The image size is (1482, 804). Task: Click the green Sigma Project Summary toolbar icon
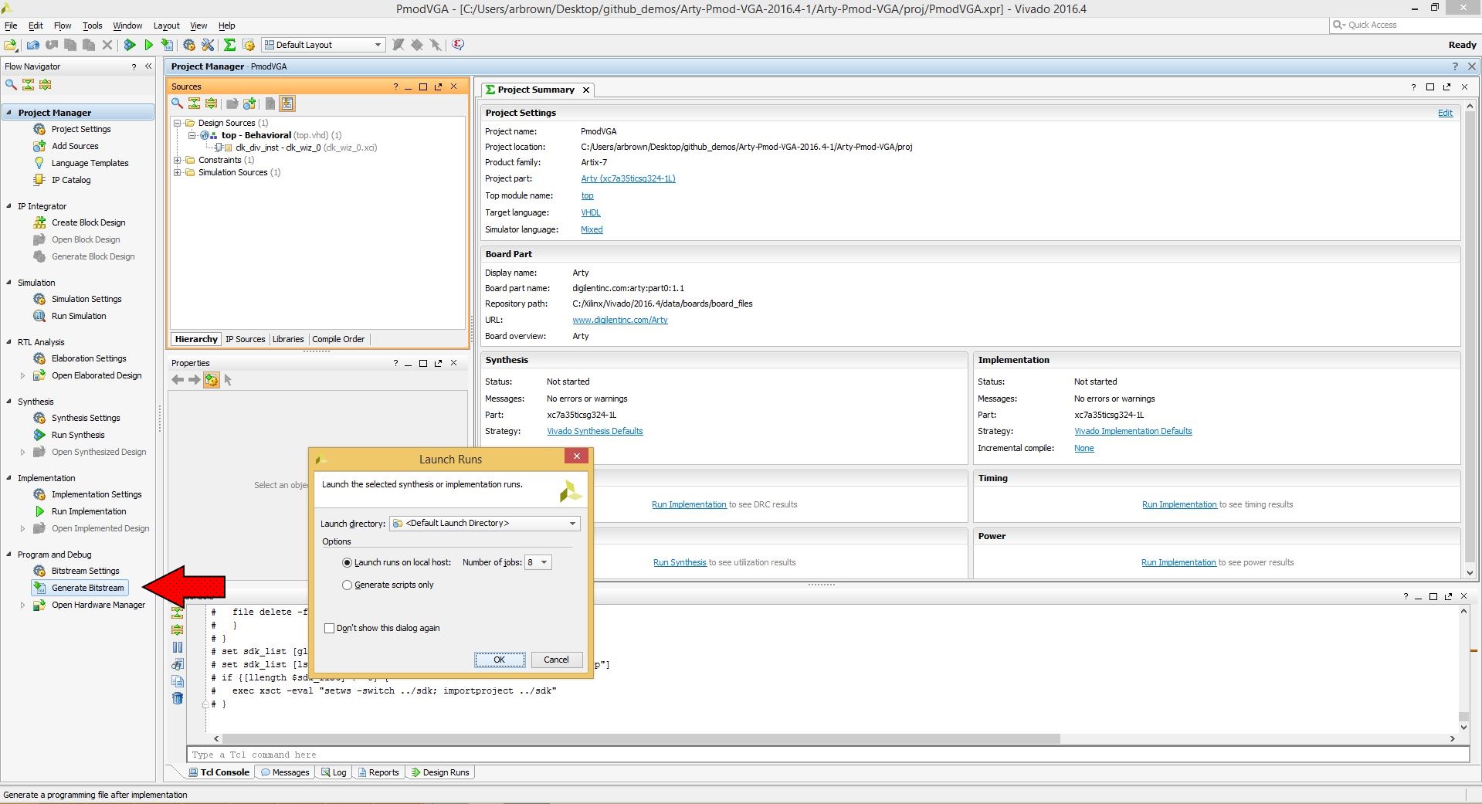coord(229,45)
